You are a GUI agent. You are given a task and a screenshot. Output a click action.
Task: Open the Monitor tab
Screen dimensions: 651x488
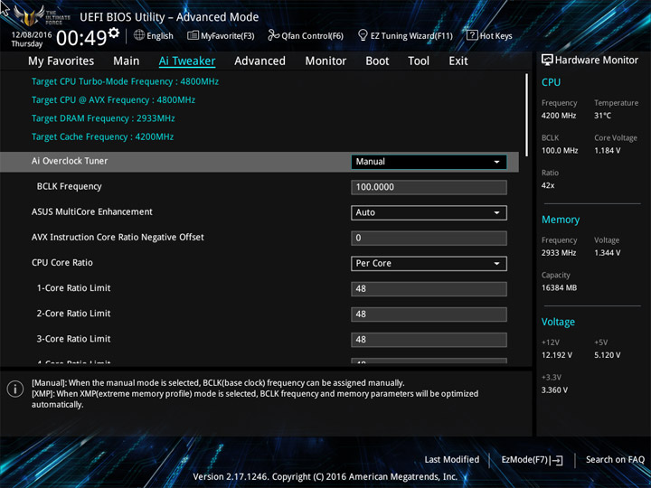325,61
